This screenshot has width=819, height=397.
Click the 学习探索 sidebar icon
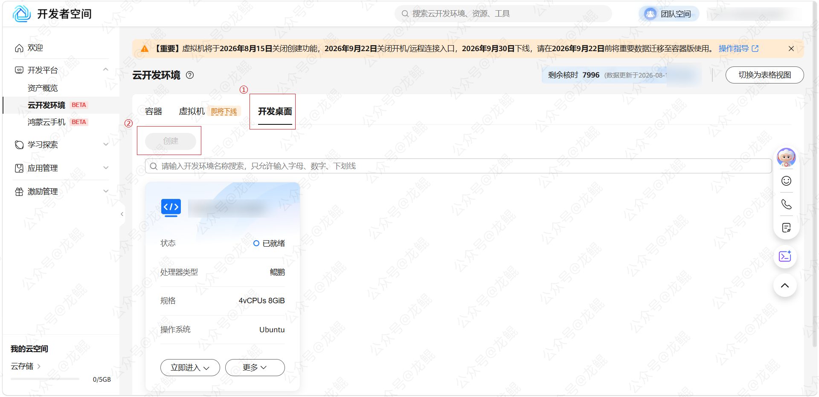click(19, 145)
